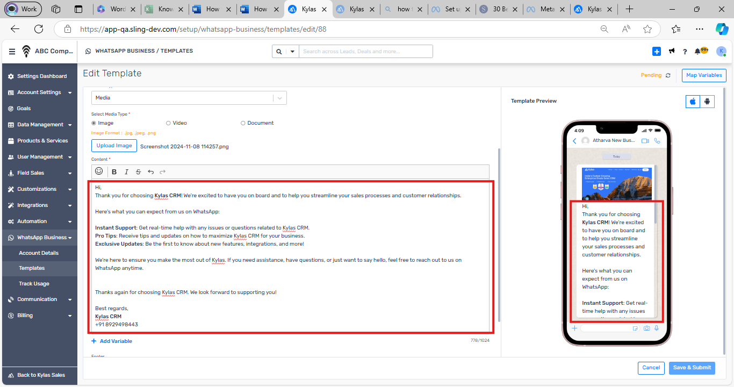
Task: Switch preview to Apple iOS device
Action: click(693, 101)
